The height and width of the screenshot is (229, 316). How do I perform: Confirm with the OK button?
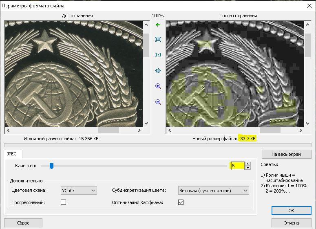291,211
